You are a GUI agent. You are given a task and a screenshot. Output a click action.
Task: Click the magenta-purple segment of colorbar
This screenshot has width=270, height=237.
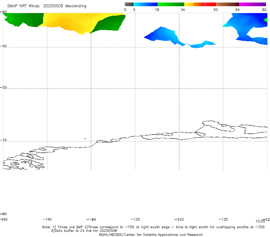[252, 4]
